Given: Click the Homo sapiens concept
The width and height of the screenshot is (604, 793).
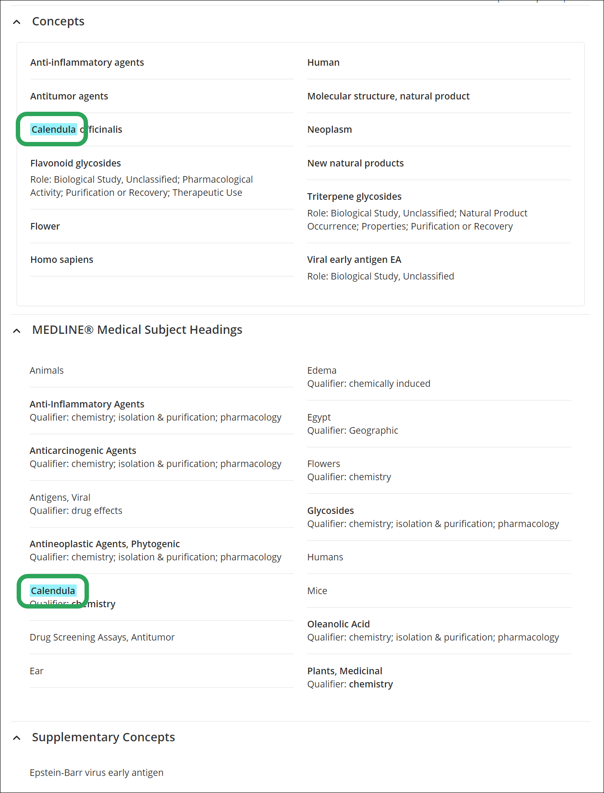Looking at the screenshot, I should [62, 259].
